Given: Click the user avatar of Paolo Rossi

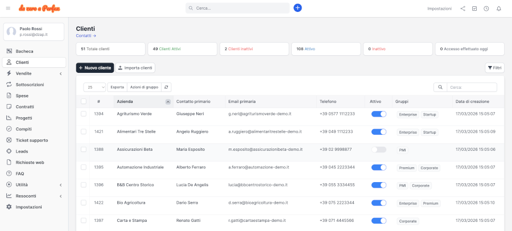Looking at the screenshot, I should tap(11, 32).
